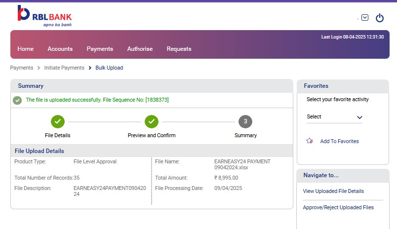
Task: Click the processing date 09/04/2025
Action: pyautogui.click(x=228, y=188)
